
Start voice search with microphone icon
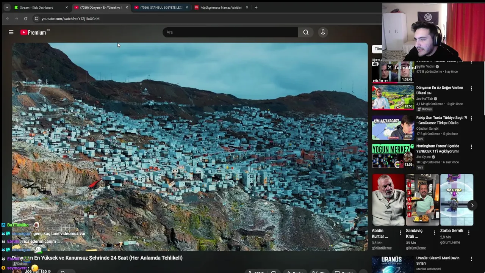coord(323,32)
